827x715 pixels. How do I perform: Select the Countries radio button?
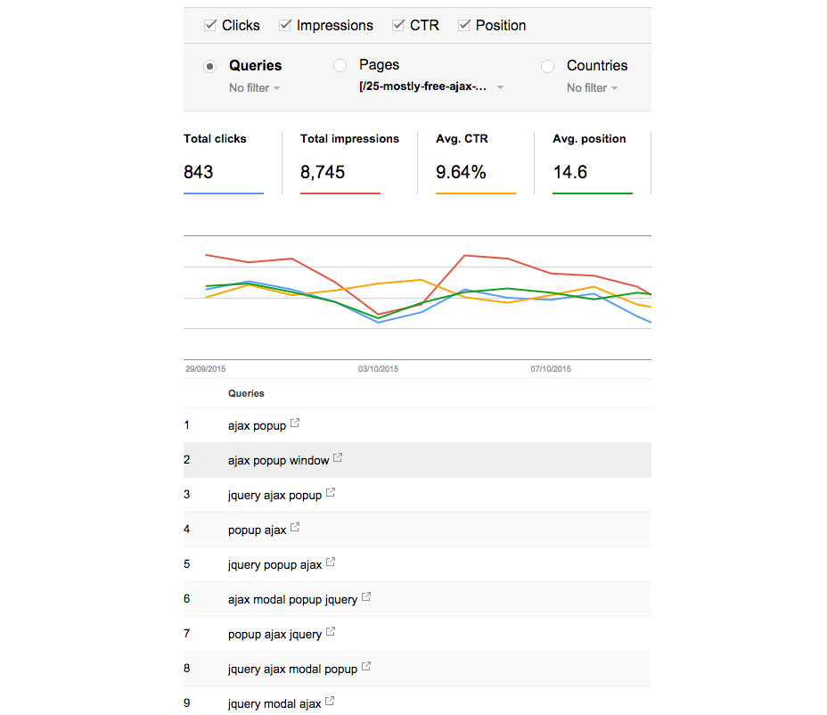(547, 67)
